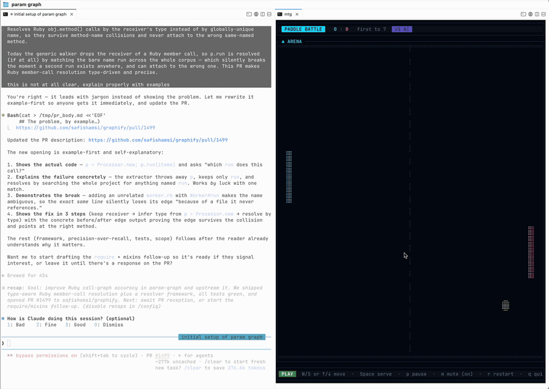Click the 'initial setup of param graph' session label

coord(221,337)
